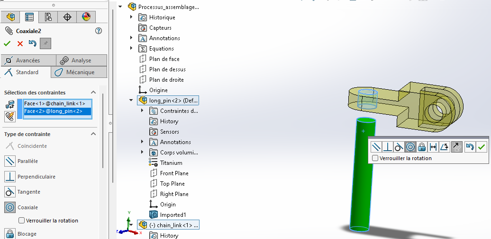The height and width of the screenshot is (239, 491).
Task: Choose the Parallèle mate type
Action: point(21,161)
